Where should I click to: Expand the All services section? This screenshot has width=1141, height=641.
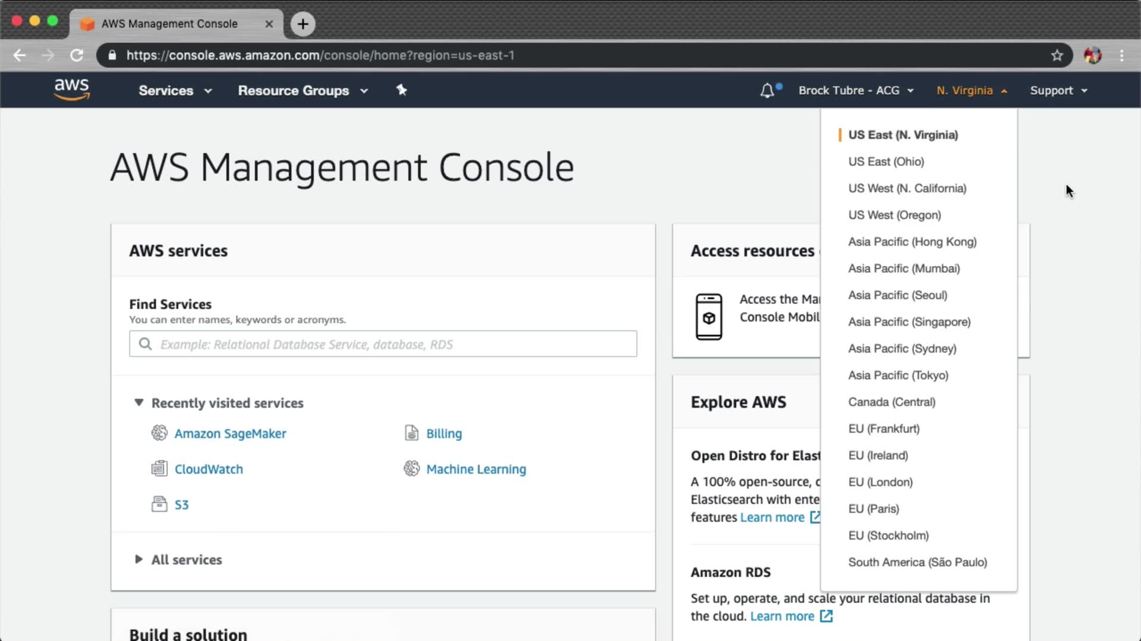point(138,560)
